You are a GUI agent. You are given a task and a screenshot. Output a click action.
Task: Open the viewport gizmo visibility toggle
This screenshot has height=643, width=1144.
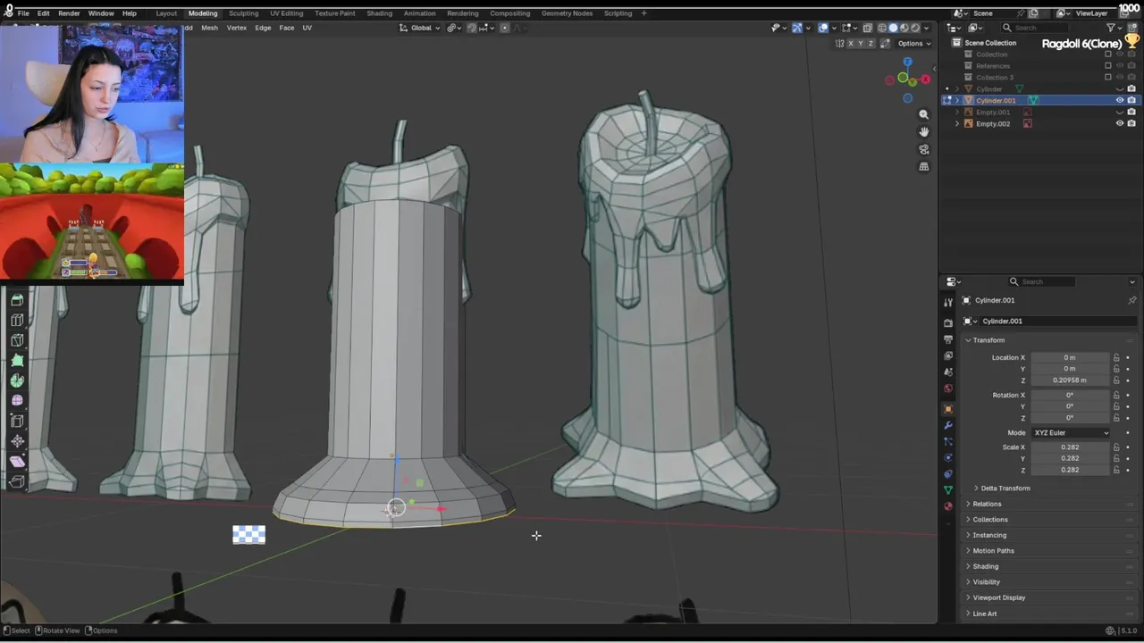click(797, 28)
